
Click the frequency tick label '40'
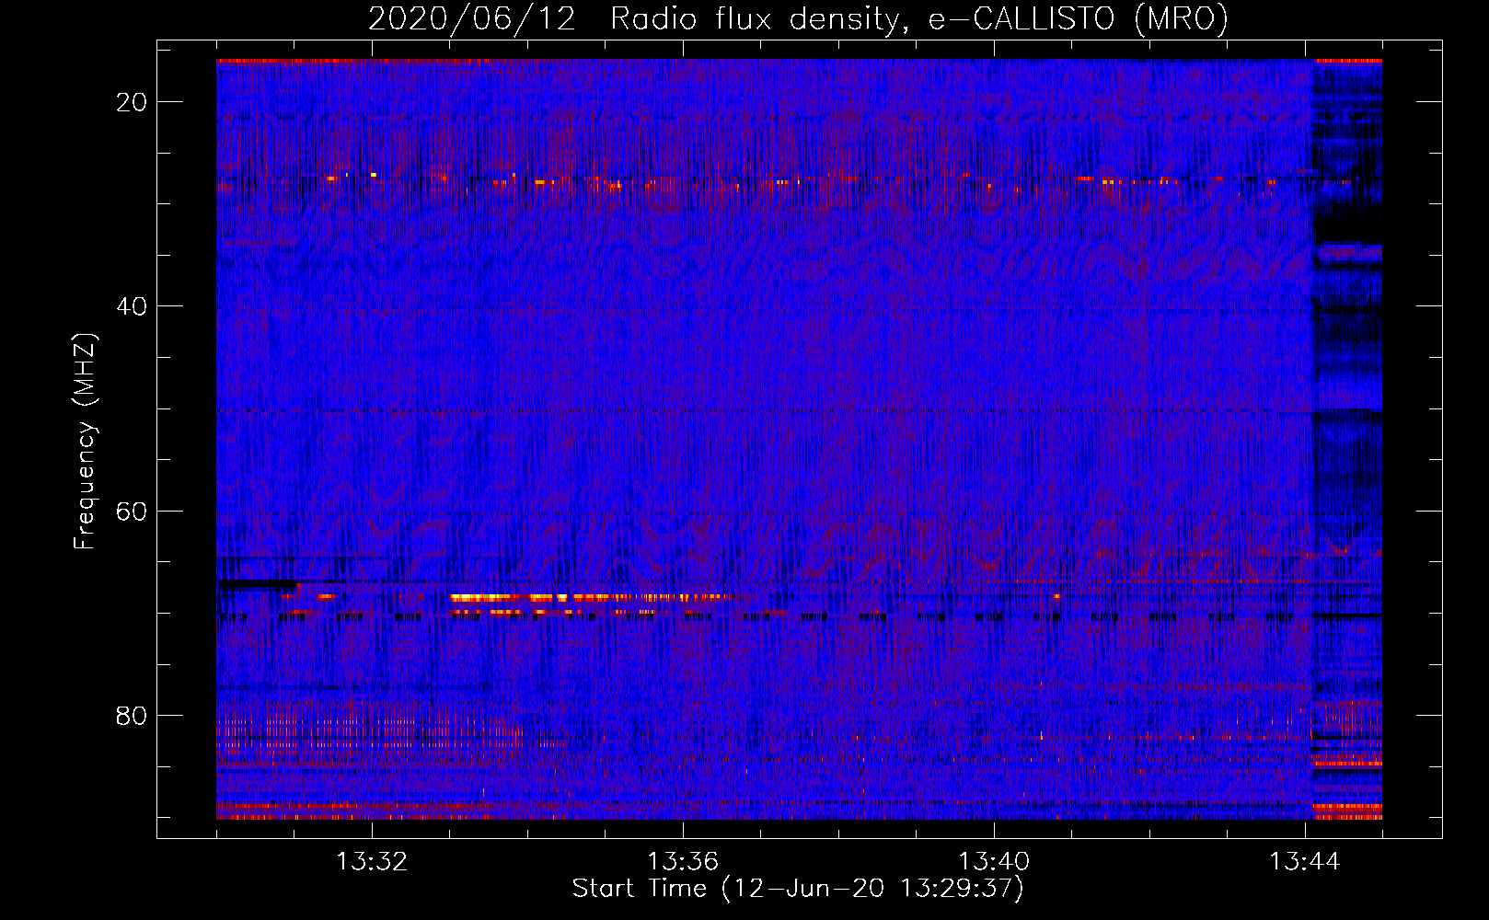pos(133,306)
